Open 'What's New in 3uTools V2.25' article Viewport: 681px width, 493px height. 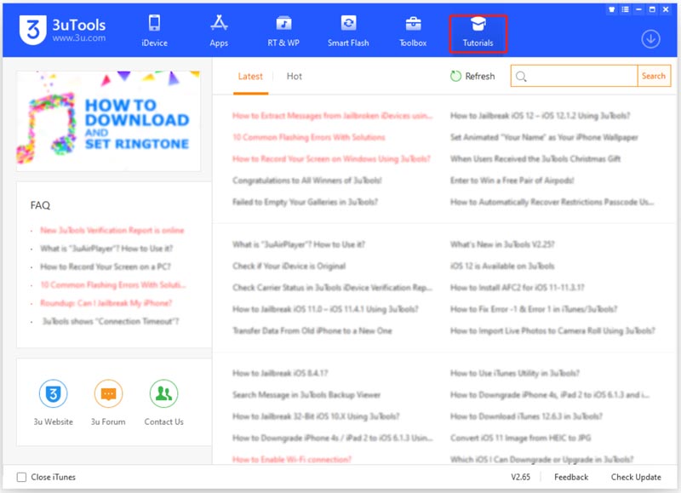tap(502, 244)
